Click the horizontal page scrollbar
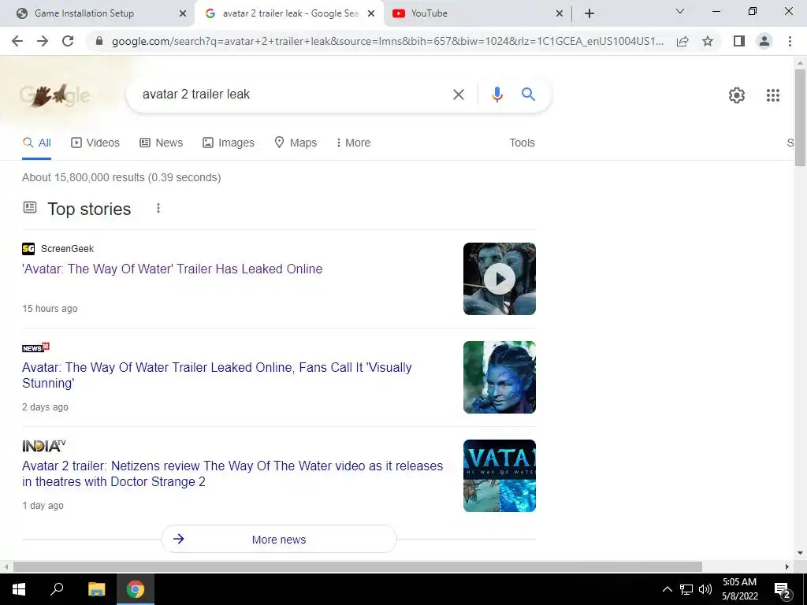The height and width of the screenshot is (605, 807). (x=357, y=566)
